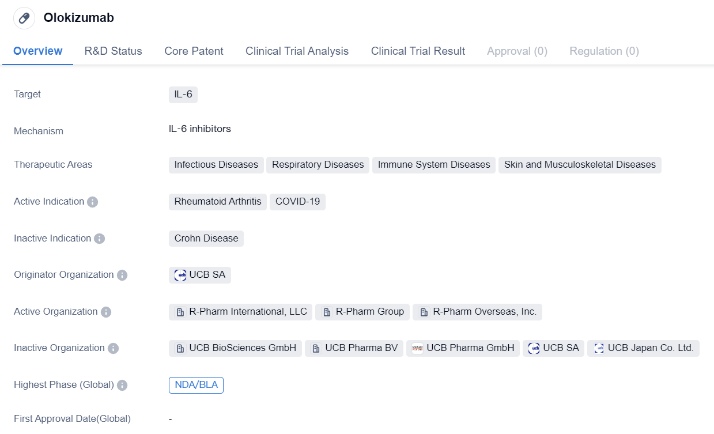The image size is (714, 434).
Task: Click info icon next to Inactive Indication
Action: click(99, 239)
